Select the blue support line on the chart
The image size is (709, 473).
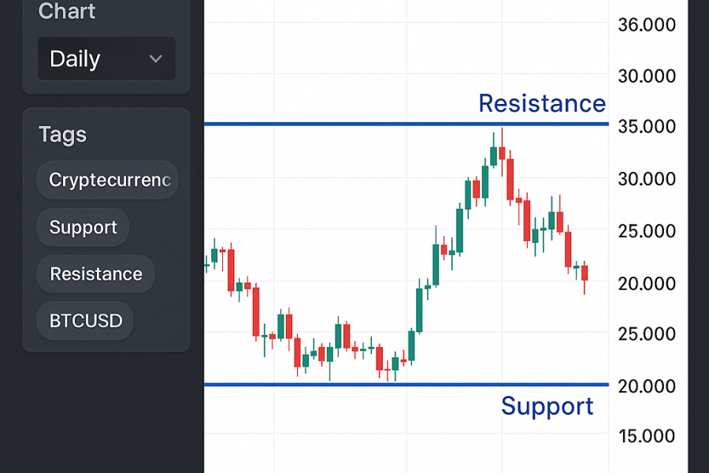pyautogui.click(x=354, y=385)
